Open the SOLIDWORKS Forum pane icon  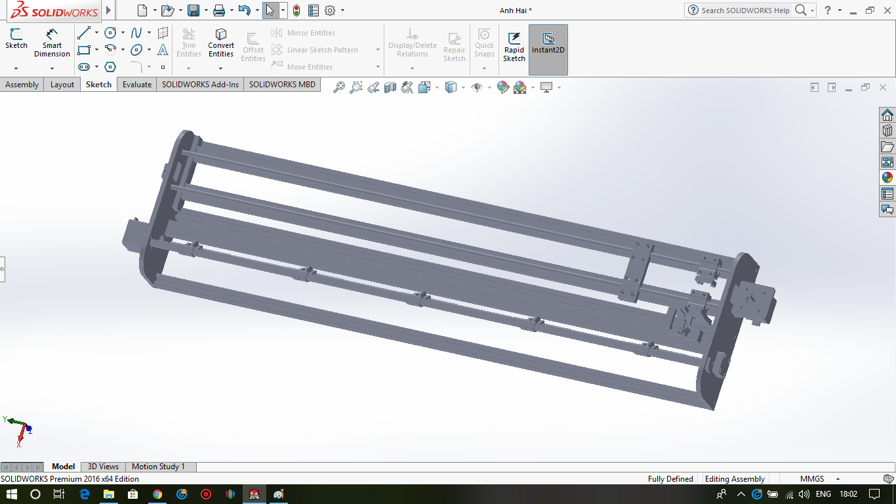pos(887,209)
